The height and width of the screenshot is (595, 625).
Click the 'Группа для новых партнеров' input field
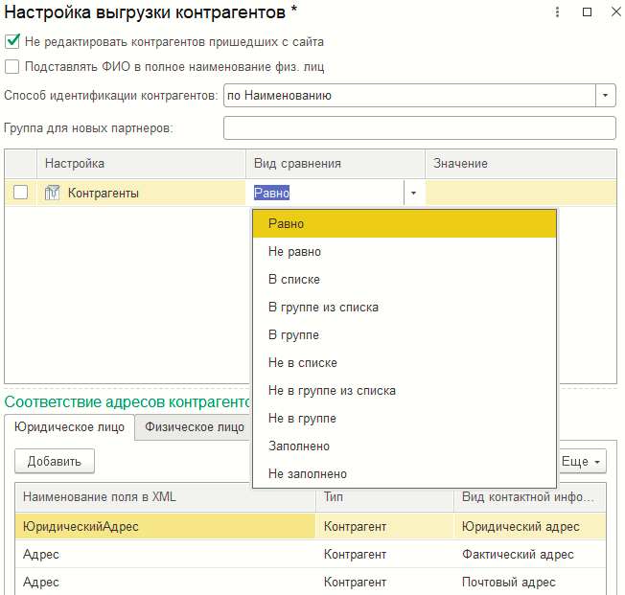tap(419, 128)
